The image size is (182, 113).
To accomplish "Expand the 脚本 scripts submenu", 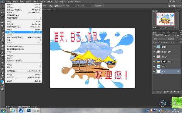I will [x=24, y=67].
